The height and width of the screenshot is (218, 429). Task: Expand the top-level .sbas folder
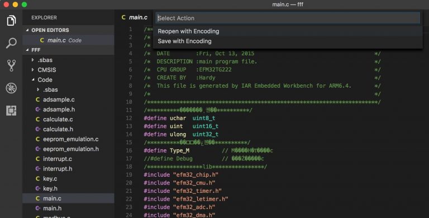click(32, 60)
